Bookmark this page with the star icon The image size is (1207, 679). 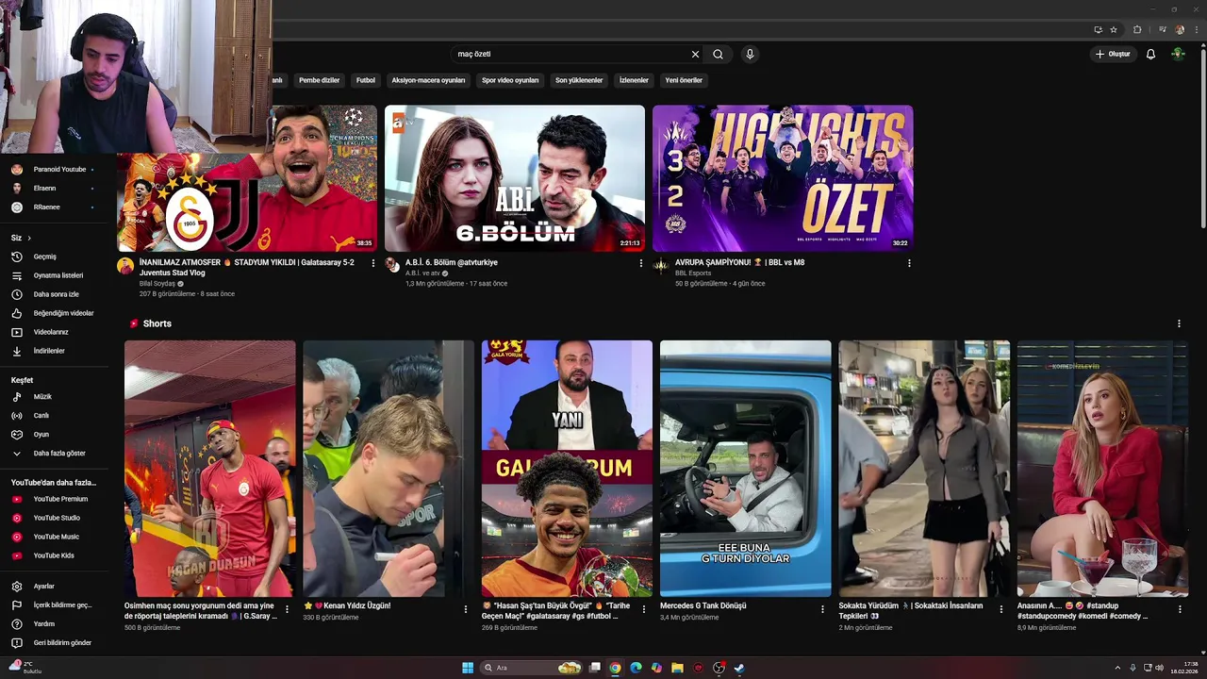pos(1114,29)
